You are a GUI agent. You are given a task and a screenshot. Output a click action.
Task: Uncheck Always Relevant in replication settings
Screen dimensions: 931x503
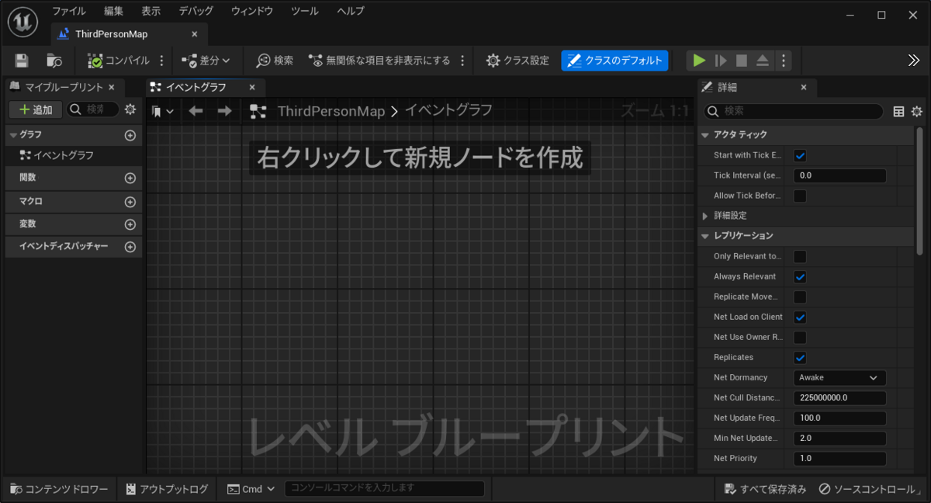800,276
